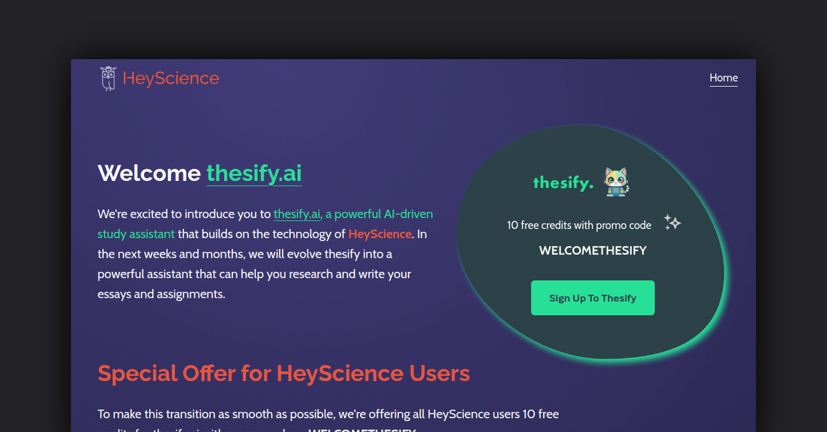Click the cat mascot icon beside thesify wordmark

click(615, 180)
